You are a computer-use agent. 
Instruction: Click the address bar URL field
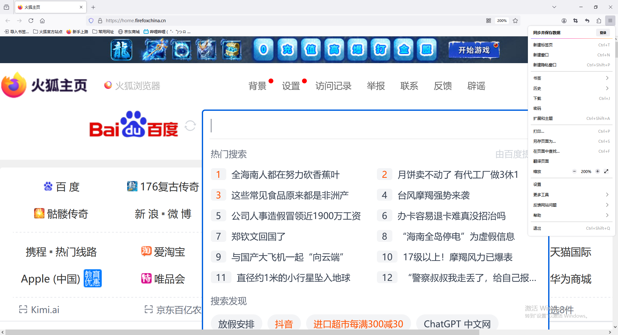pyautogui.click(x=290, y=21)
